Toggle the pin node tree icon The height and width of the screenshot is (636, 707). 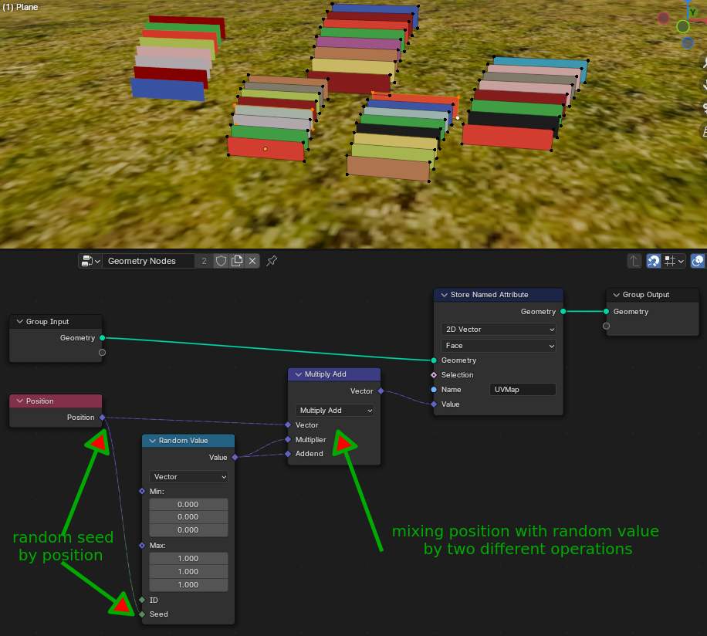tap(272, 261)
